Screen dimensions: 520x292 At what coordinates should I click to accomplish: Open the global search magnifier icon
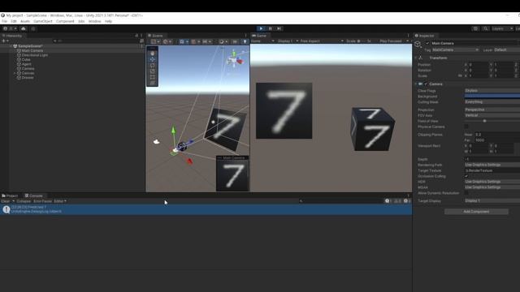[485, 29]
